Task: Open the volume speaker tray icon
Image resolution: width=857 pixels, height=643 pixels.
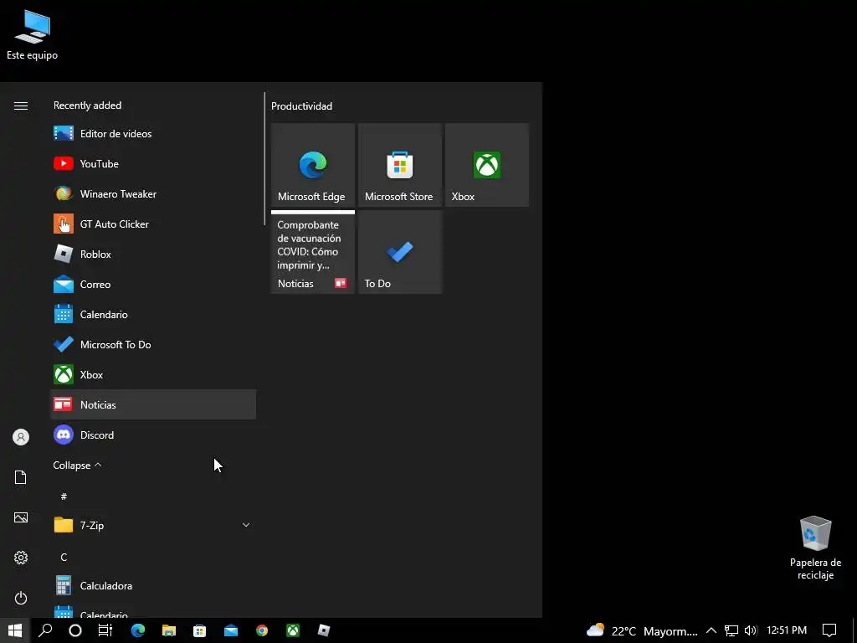Action: click(751, 630)
